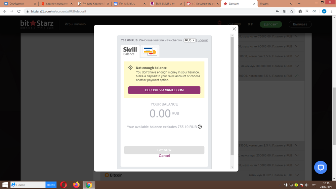
Task: Click the address bar URL
Action: click(58, 11)
